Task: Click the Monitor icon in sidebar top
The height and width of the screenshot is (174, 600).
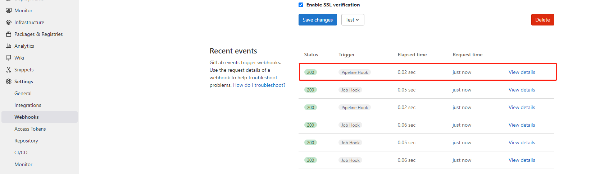Action: tap(9, 10)
